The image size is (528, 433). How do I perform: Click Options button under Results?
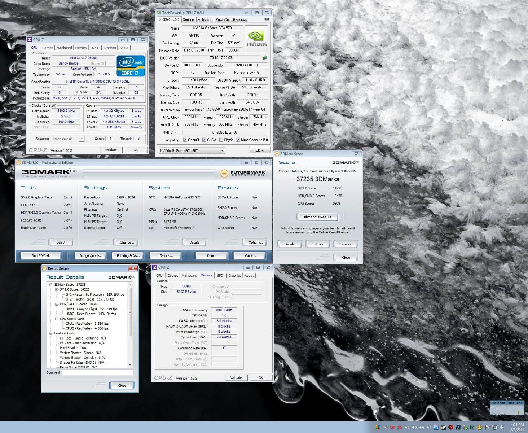[x=255, y=242]
